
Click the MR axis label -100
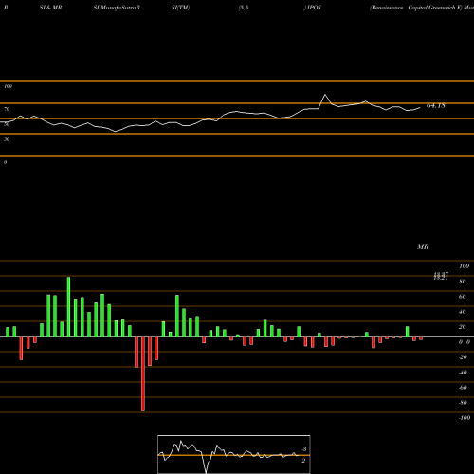465,418
